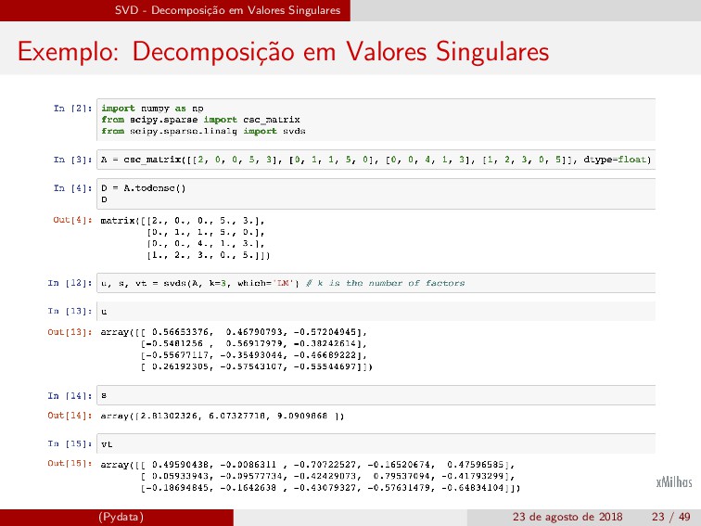Image resolution: width=701 pixels, height=526 pixels.
Task: Click the 'In [14]:' cell prompt
Action: coord(70,396)
